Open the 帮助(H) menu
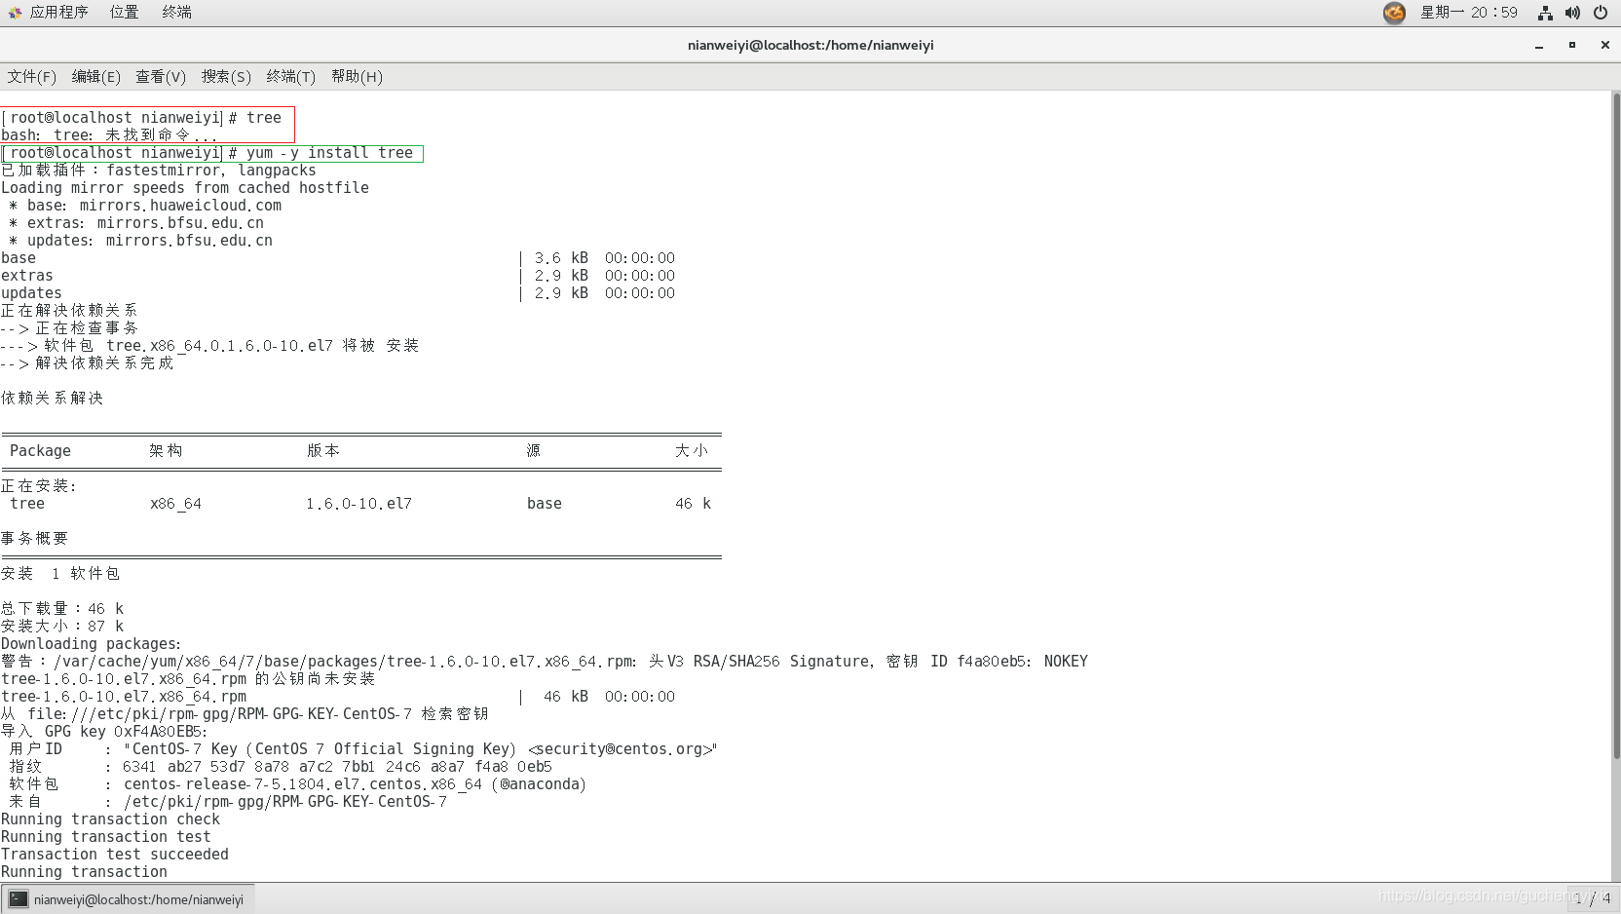Image resolution: width=1621 pixels, height=914 pixels. pos(357,77)
